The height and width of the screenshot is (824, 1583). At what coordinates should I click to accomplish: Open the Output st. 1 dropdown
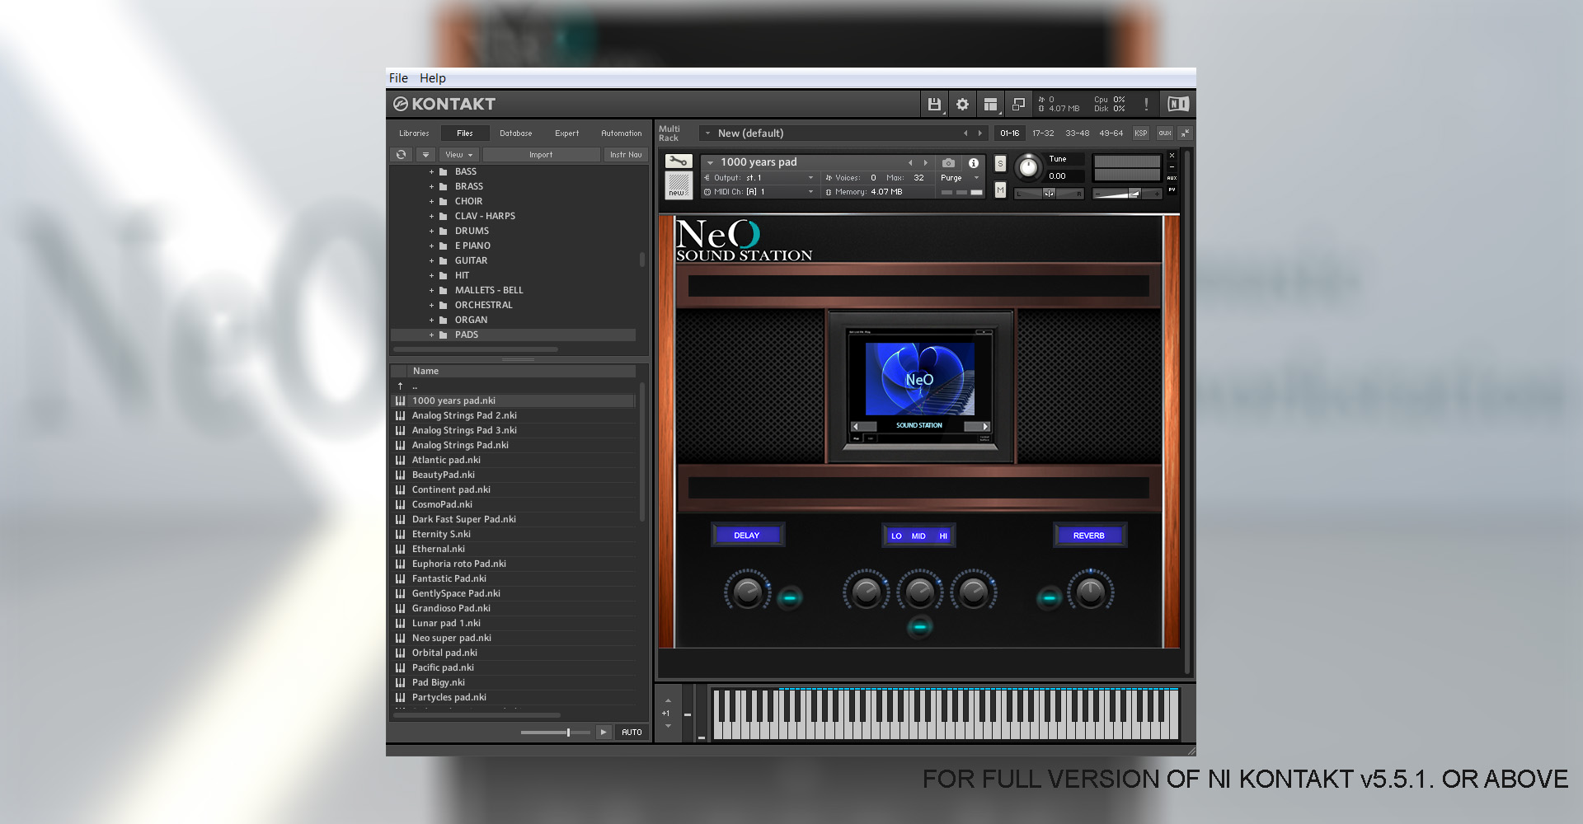(759, 177)
